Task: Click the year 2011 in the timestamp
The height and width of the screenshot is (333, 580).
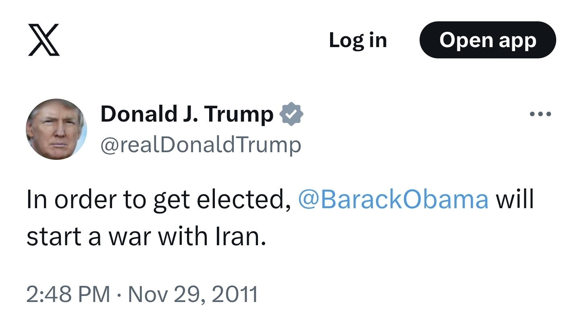Action: point(235,294)
